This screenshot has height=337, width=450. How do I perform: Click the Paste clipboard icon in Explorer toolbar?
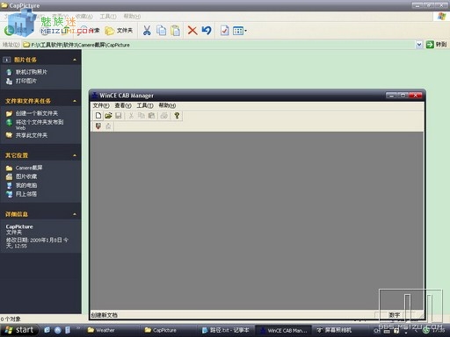point(175,31)
